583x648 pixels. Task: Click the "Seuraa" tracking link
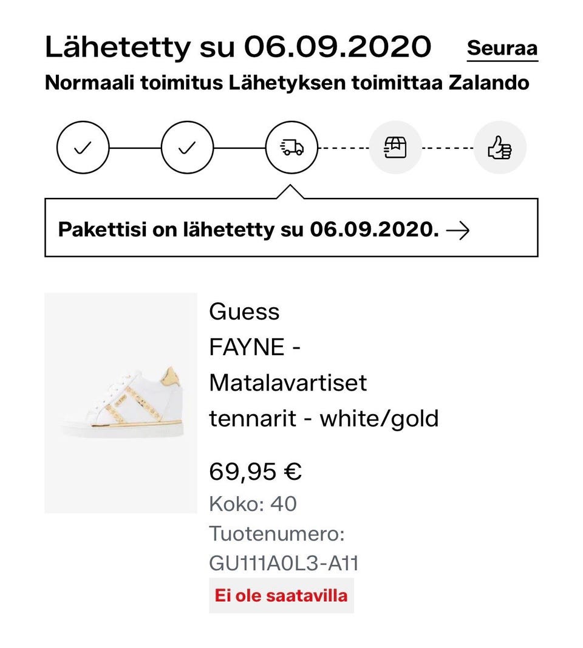[x=502, y=49]
